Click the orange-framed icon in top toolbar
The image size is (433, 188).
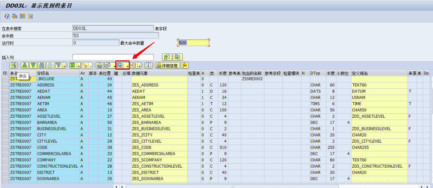click(22, 16)
